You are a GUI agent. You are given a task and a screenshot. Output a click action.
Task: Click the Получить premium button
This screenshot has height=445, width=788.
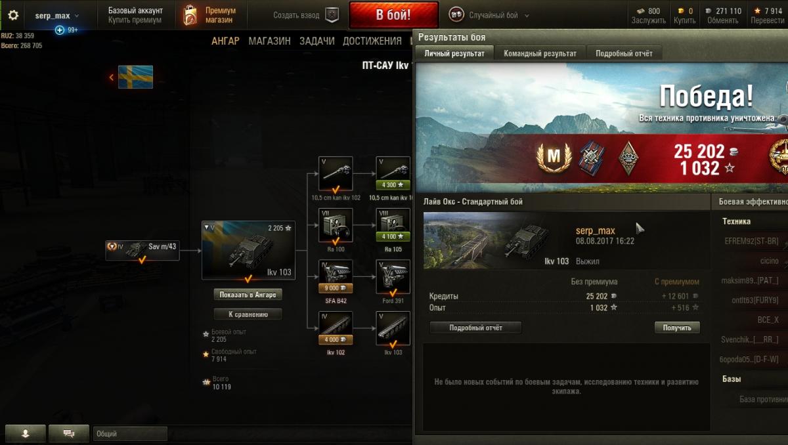677,327
